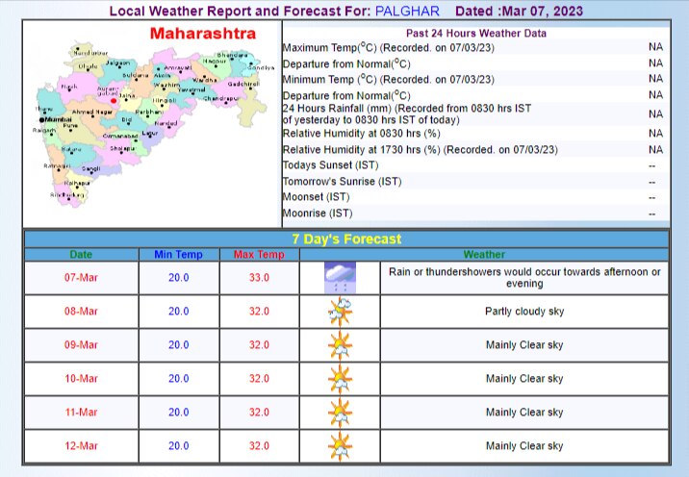Select the clear sky icon for 10-Mar
689x477 pixels.
tap(340, 379)
